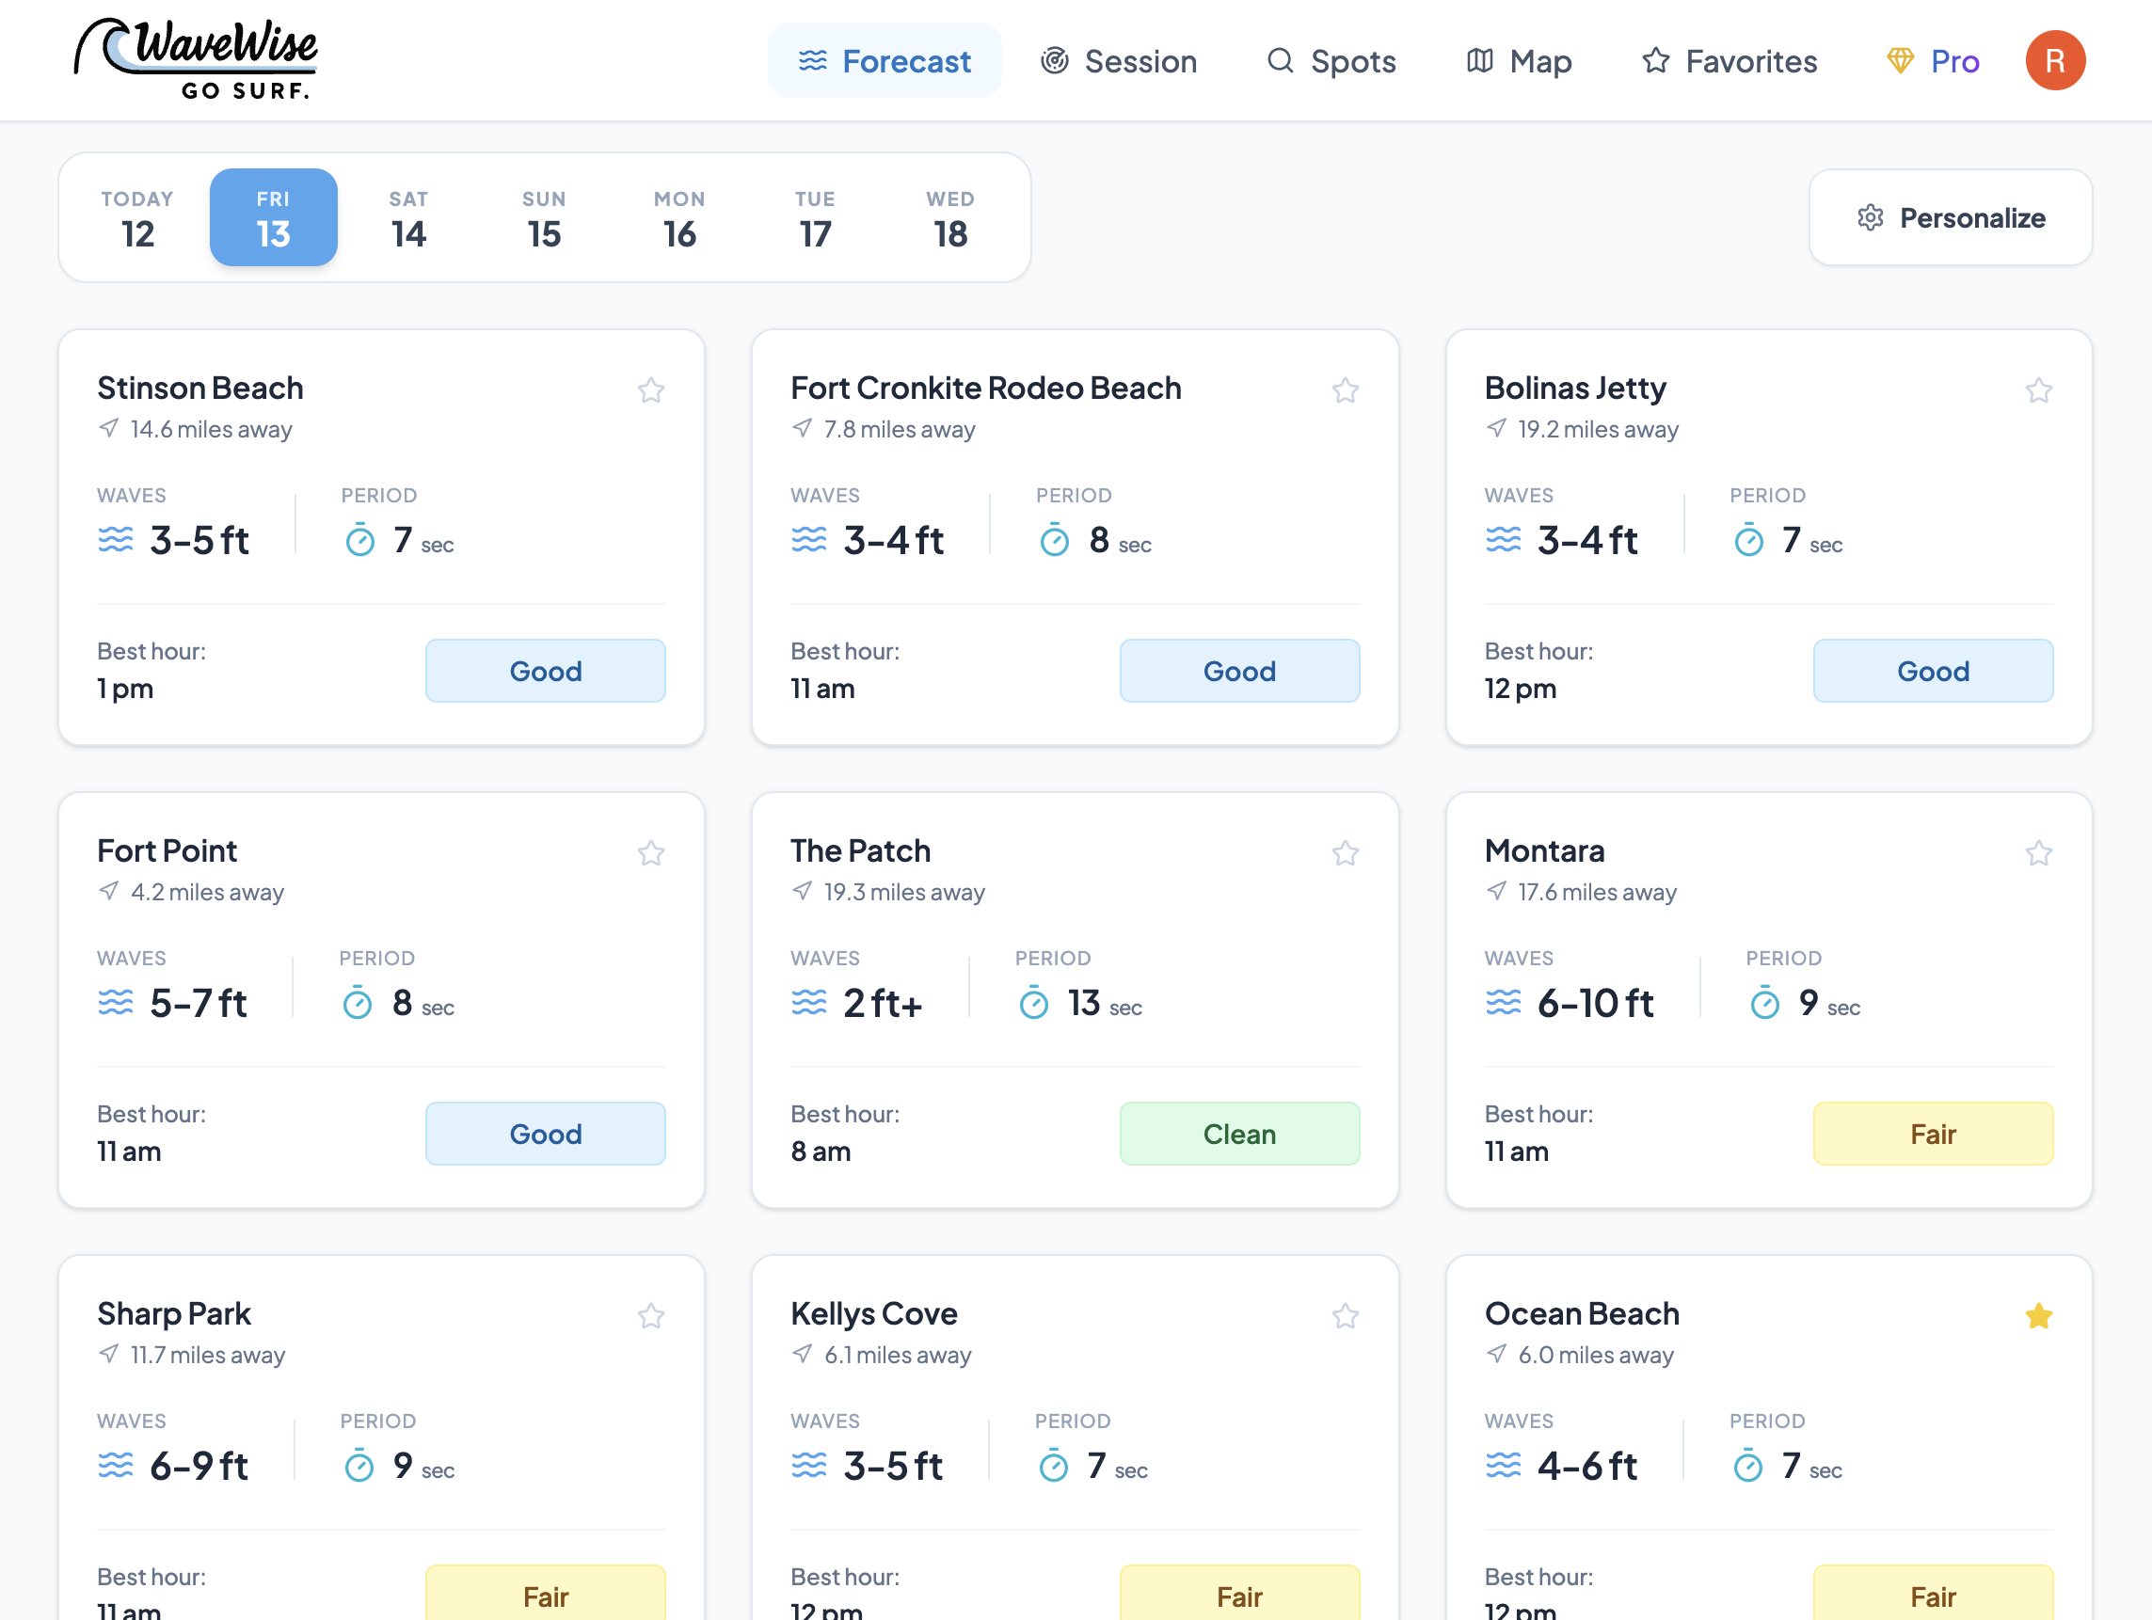Open the Session tab
Image resolution: width=2152 pixels, height=1620 pixels.
coord(1119,61)
